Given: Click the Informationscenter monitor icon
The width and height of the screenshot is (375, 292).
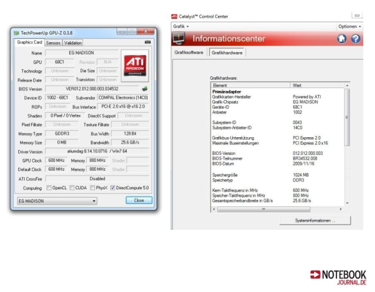Looking at the screenshot, I should [179, 38].
